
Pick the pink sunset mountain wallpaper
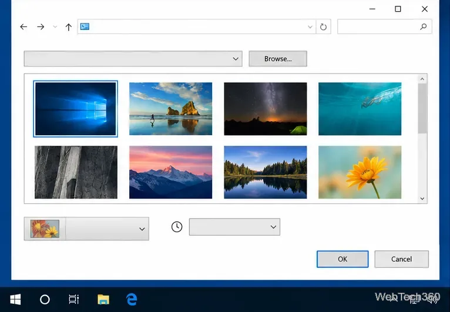(170, 172)
